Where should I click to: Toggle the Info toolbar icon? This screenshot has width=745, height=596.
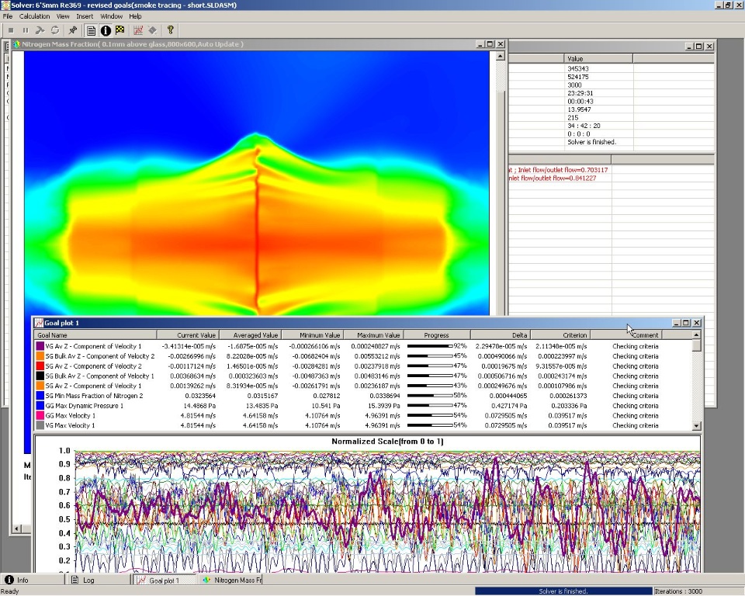(106, 30)
